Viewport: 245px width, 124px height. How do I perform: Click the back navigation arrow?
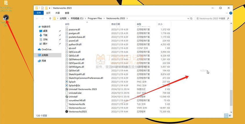37,19
